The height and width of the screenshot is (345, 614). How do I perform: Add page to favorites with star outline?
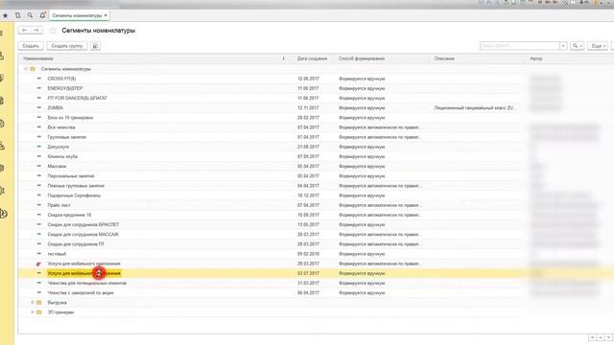[x=53, y=30]
